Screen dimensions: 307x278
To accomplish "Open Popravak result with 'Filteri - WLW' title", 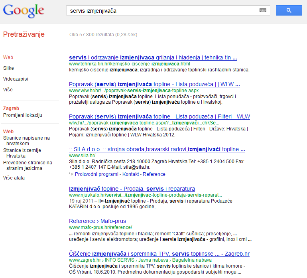I will [x=159, y=116].
